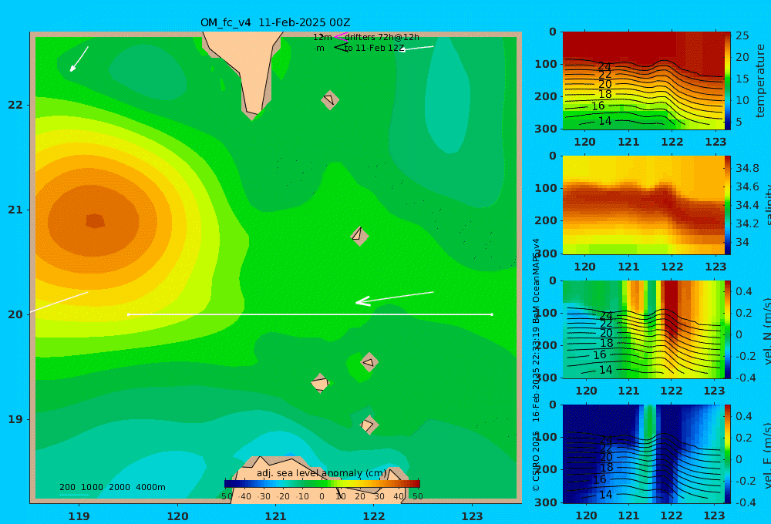Click the 25 tick on the temperature colorbar
This screenshot has width=771, height=524.
[x=742, y=36]
